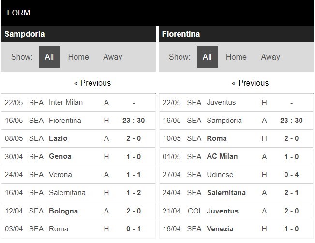Select Fiorentina's All filter tab
Viewport: 315px width, 243px height.
207,57
